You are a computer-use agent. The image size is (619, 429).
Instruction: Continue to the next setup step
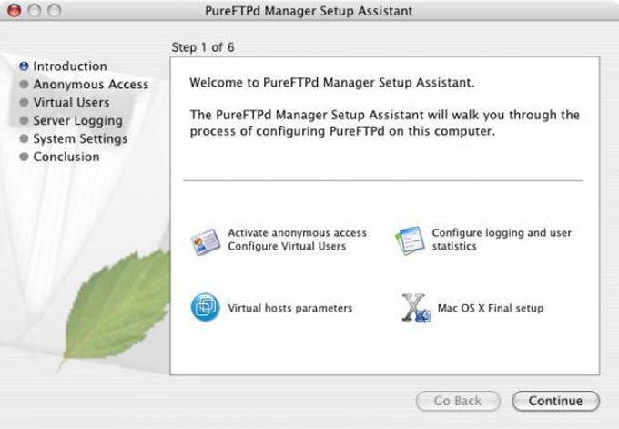(556, 401)
